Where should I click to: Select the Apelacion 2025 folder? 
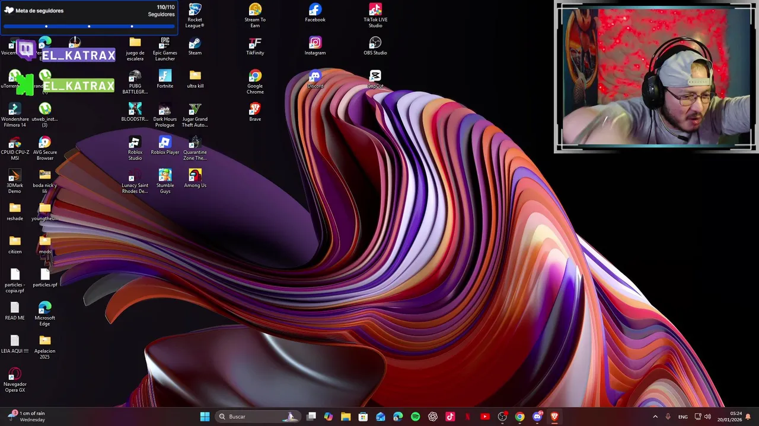tap(44, 347)
